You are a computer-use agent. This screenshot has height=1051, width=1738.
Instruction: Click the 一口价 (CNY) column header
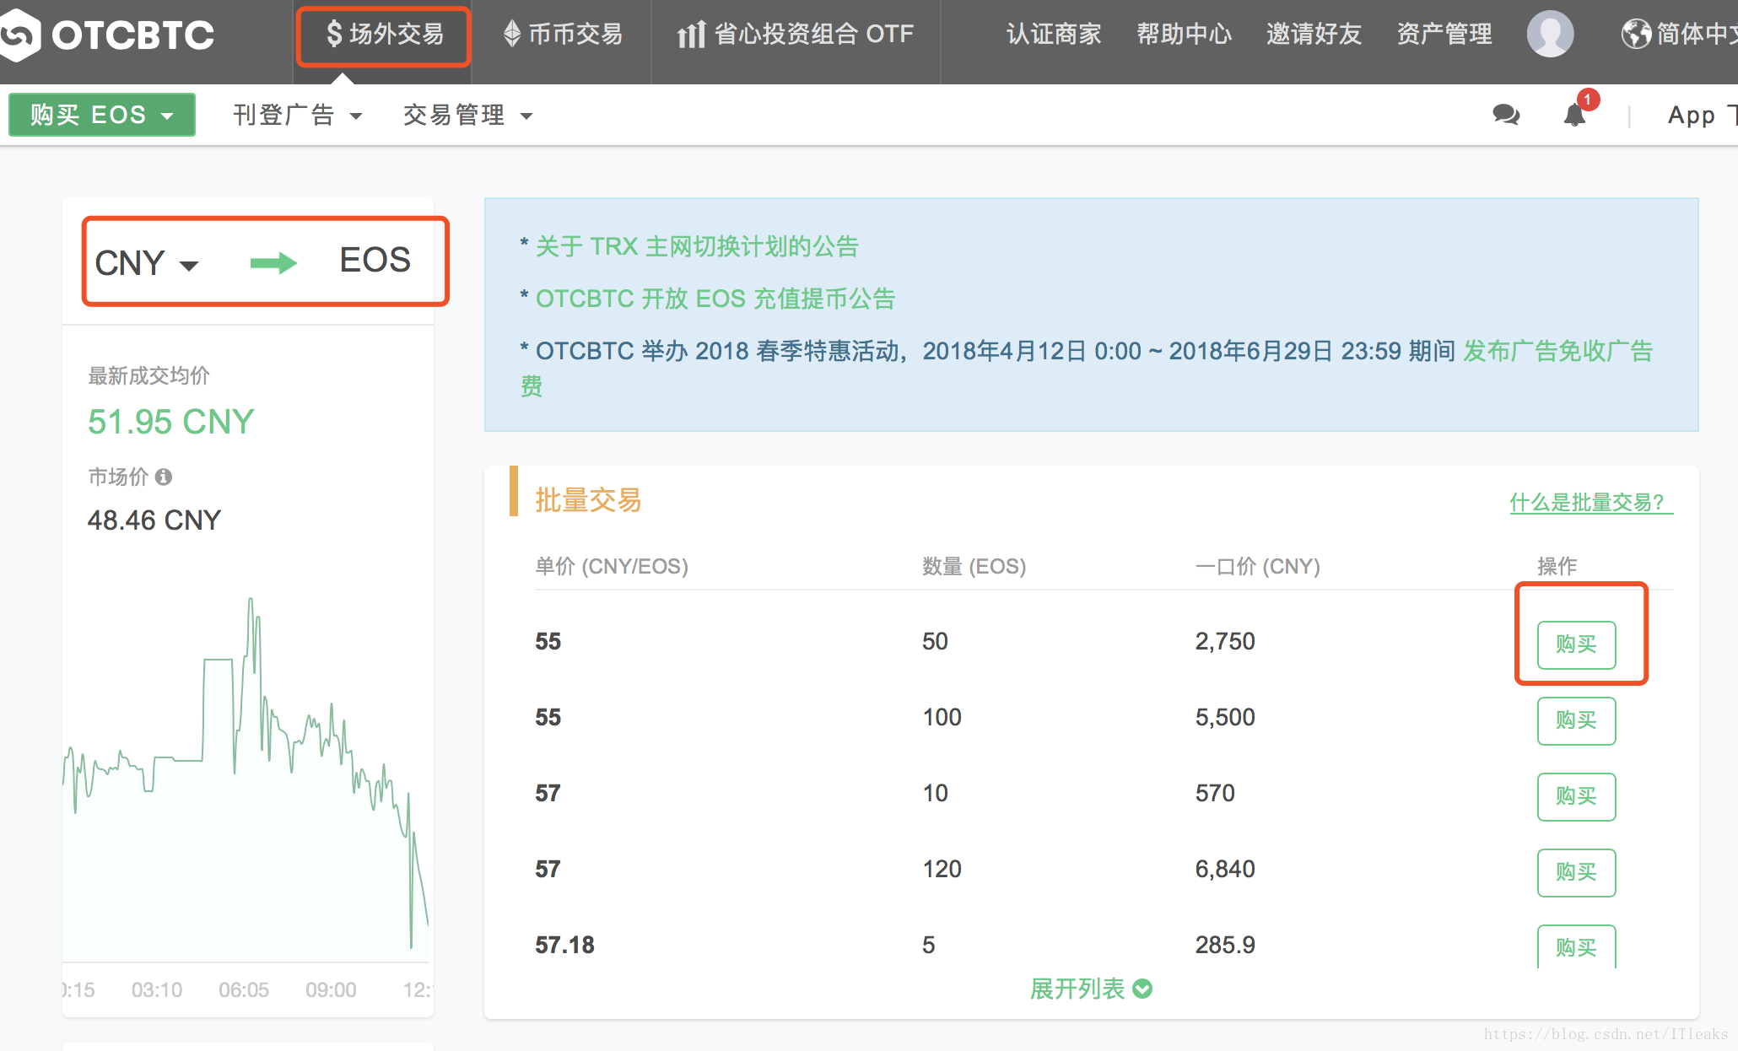(x=1257, y=566)
